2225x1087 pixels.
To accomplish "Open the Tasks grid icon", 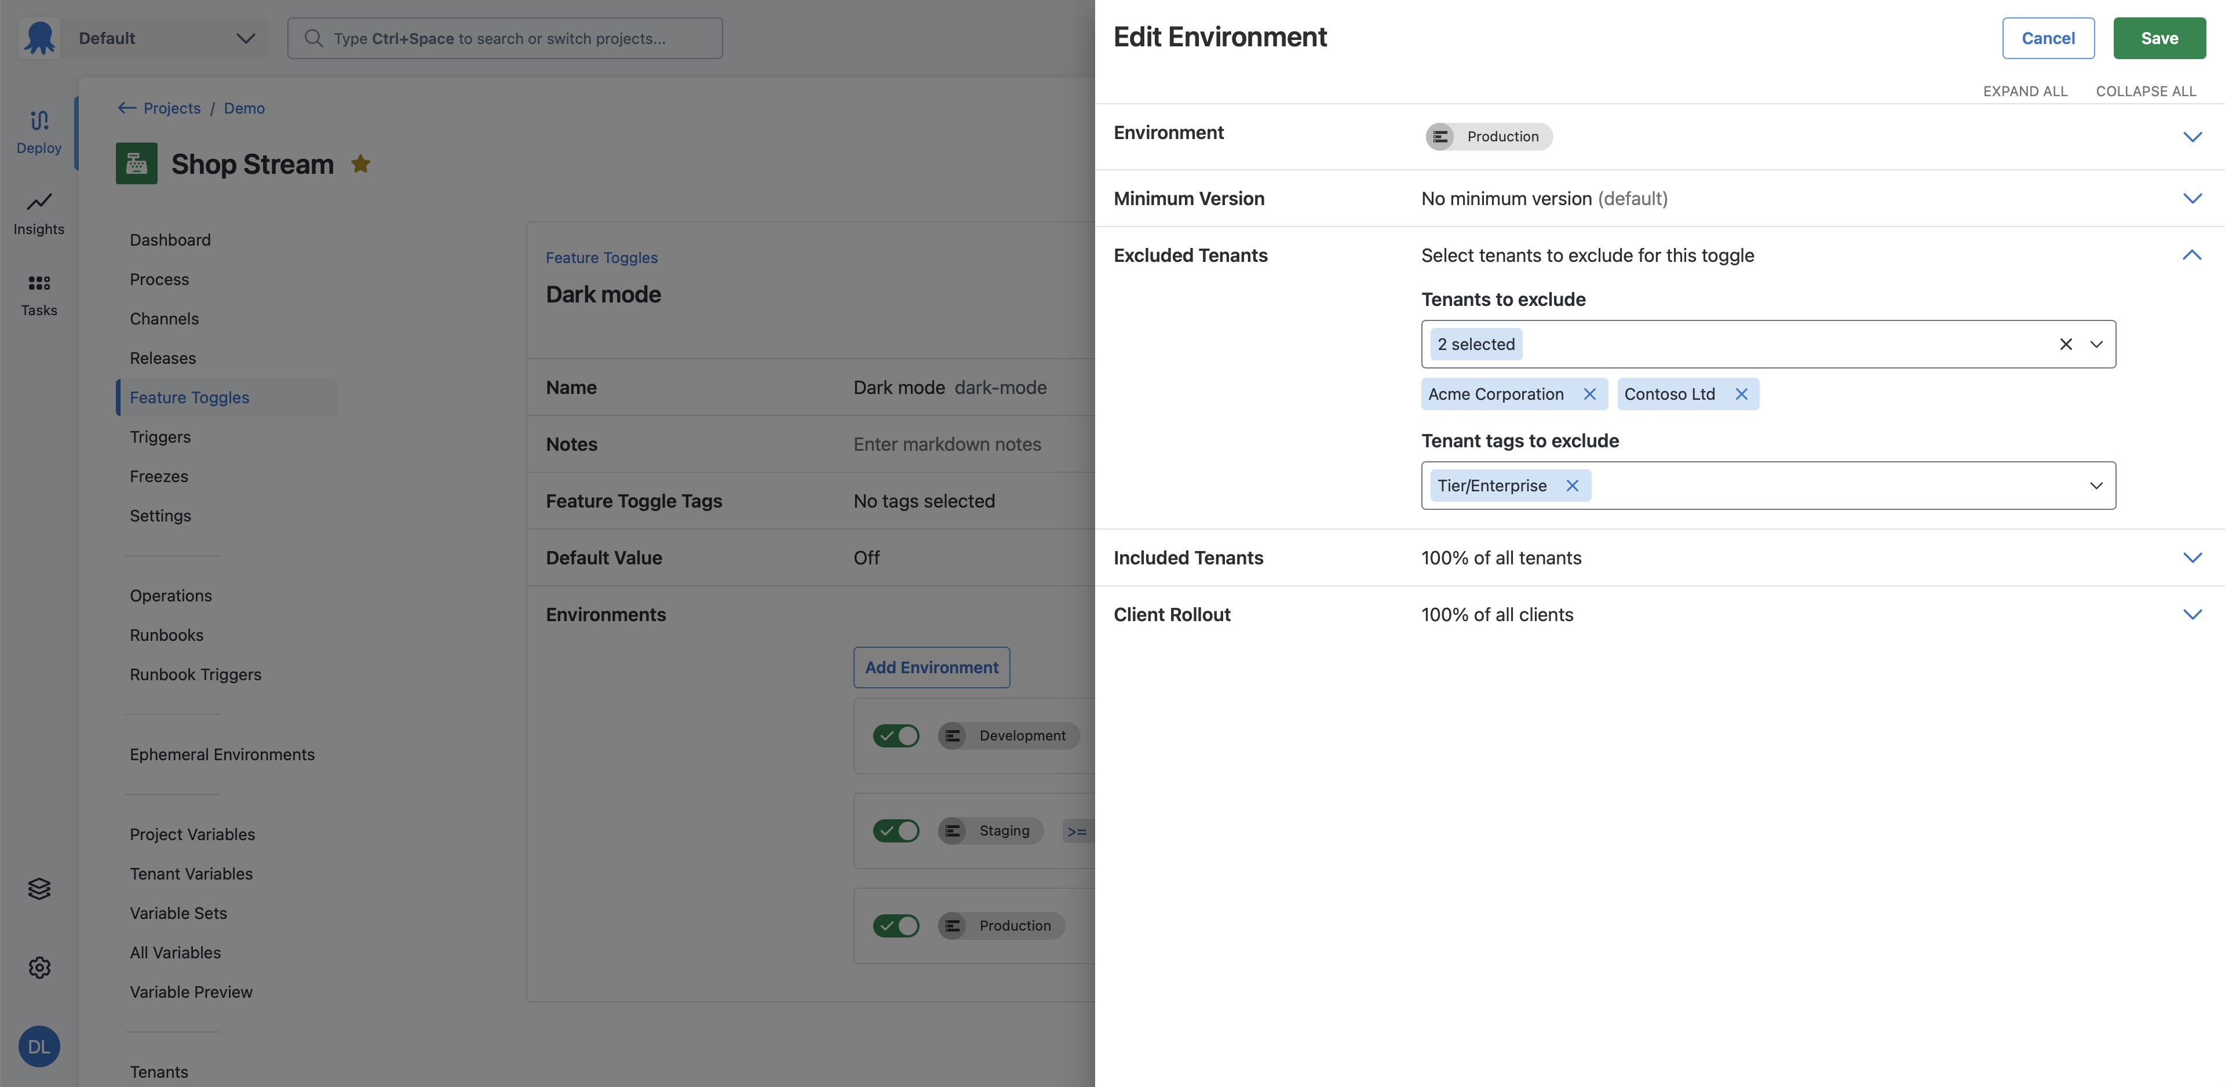I will (39, 283).
